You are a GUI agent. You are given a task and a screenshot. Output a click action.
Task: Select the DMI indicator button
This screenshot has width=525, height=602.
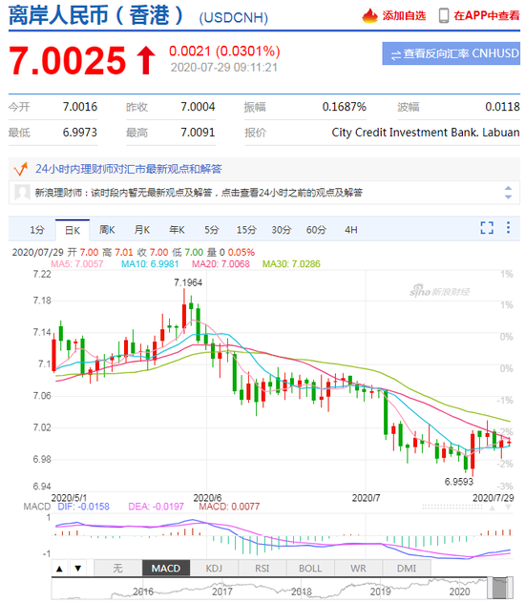point(407,569)
